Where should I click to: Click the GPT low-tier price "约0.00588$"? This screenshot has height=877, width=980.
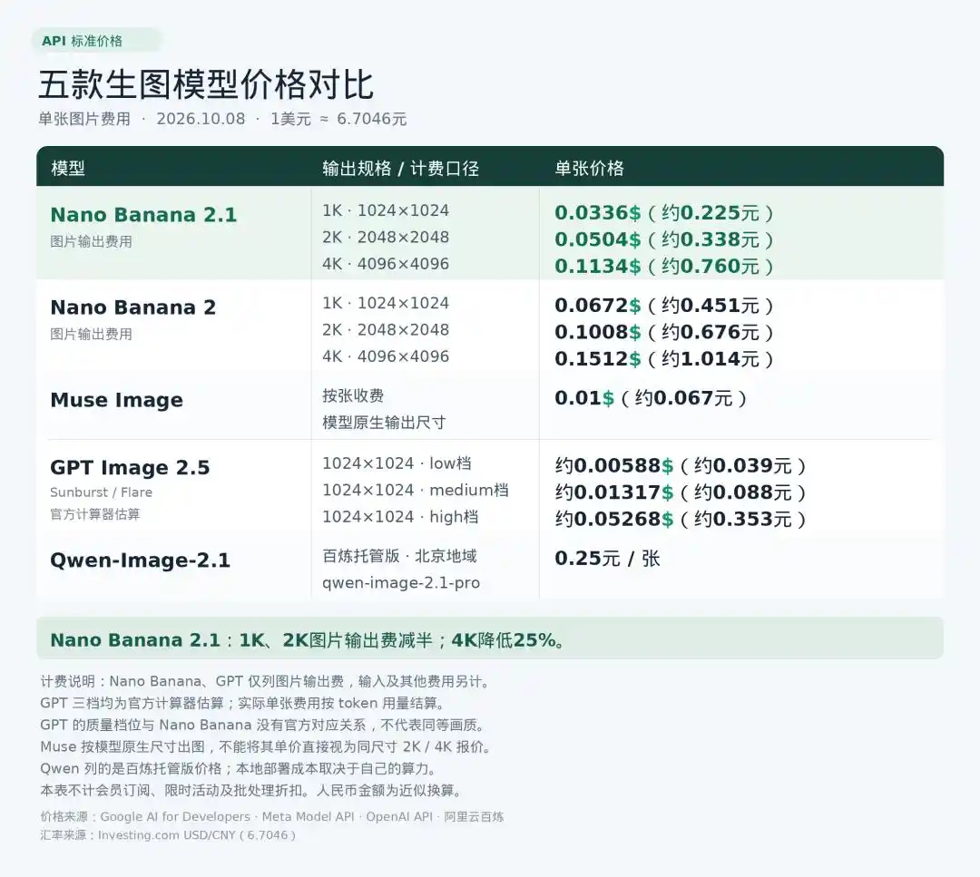[614, 466]
